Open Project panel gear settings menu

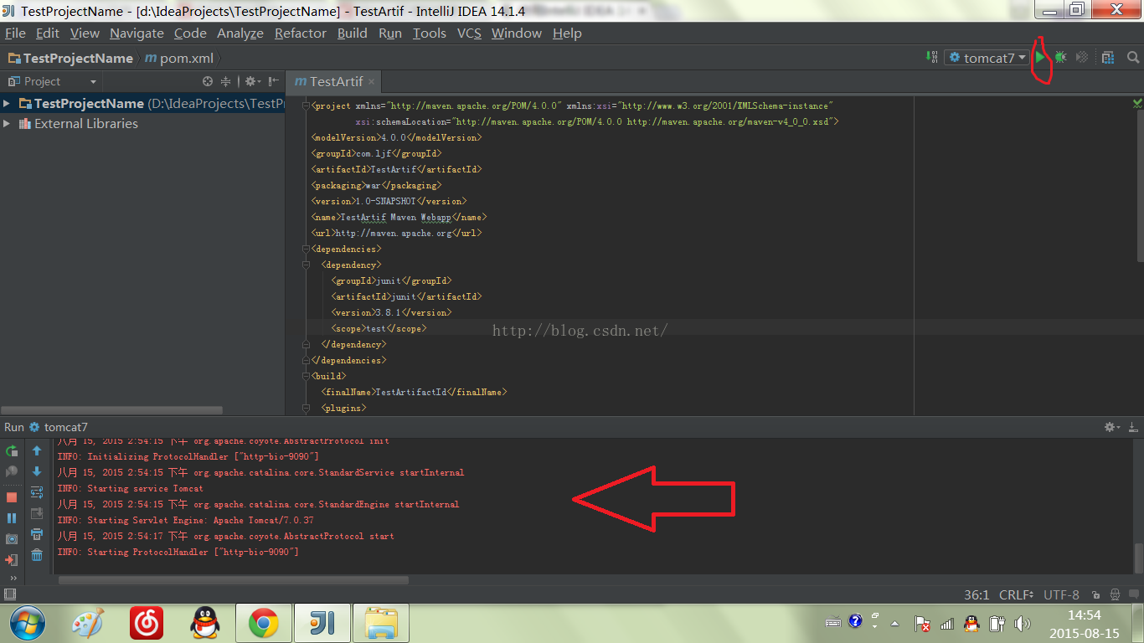point(252,81)
